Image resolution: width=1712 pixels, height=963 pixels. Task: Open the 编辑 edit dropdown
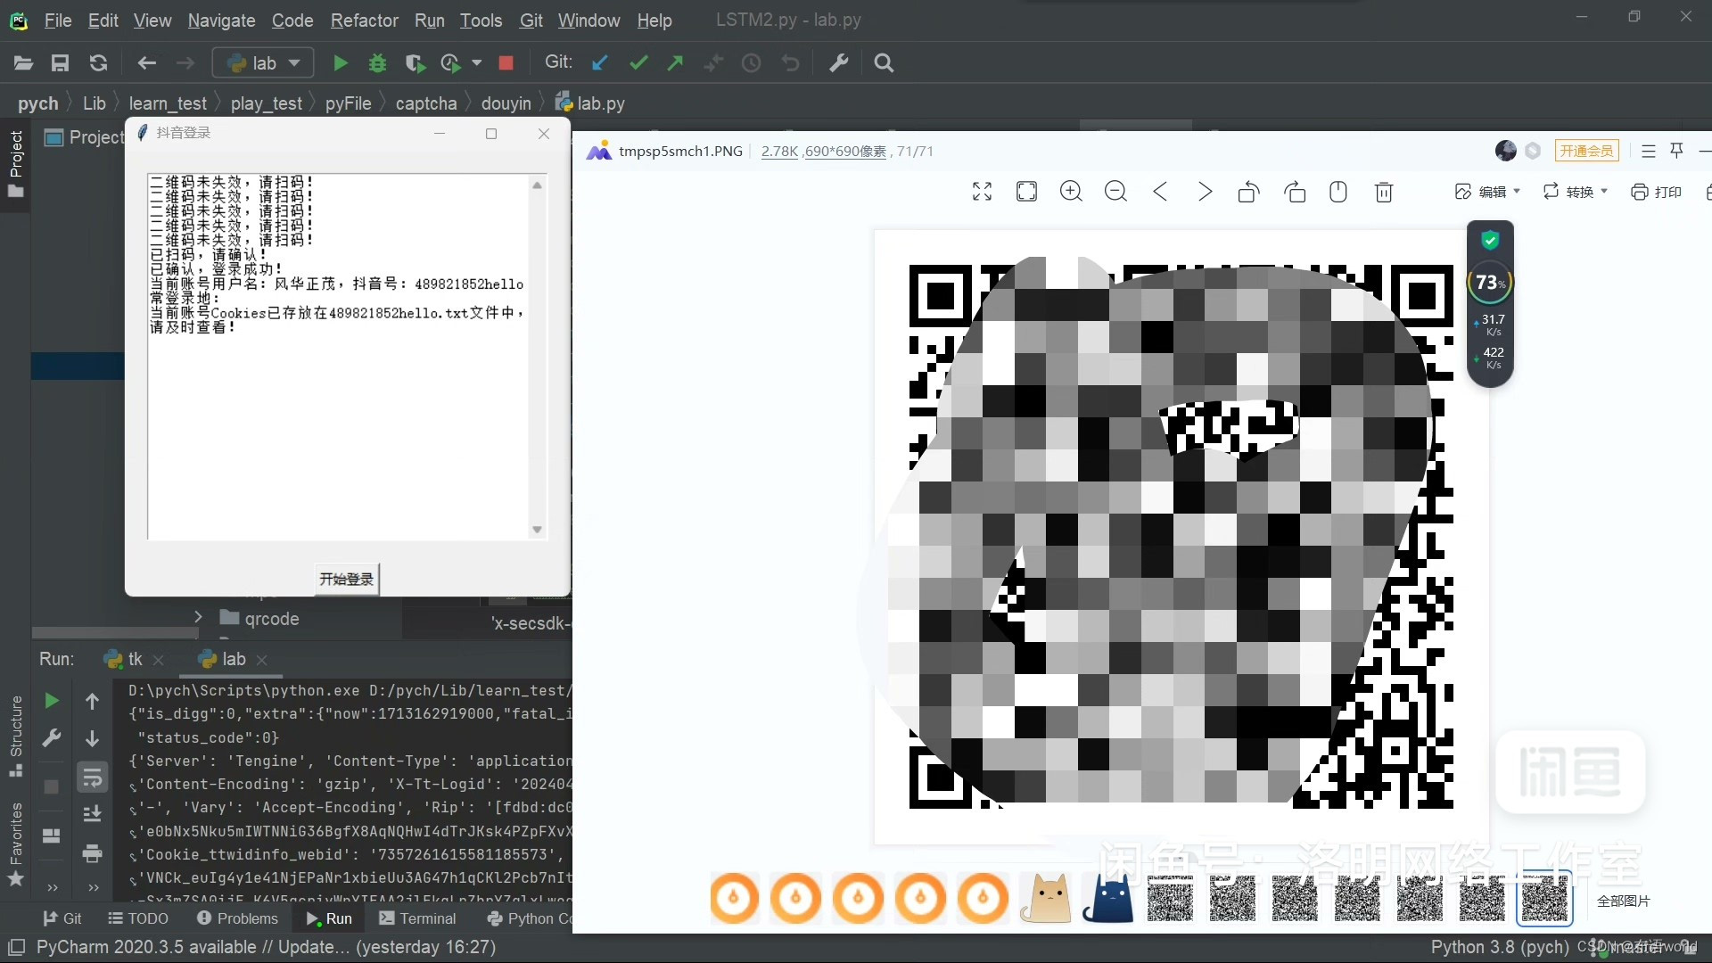[x=1487, y=192]
